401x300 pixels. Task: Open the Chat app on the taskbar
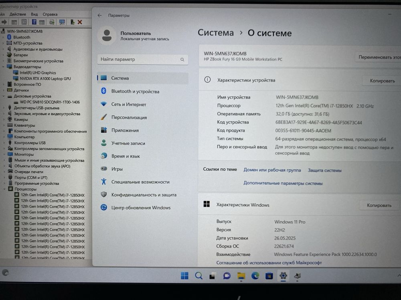(x=227, y=276)
